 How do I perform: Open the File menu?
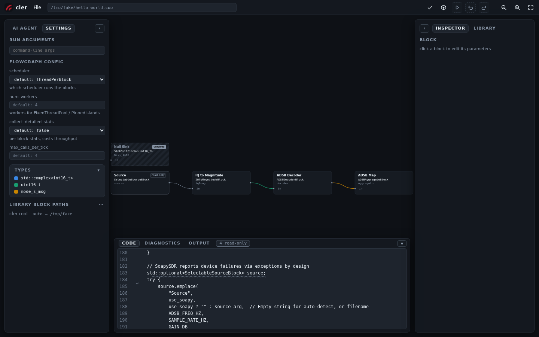point(37,7)
